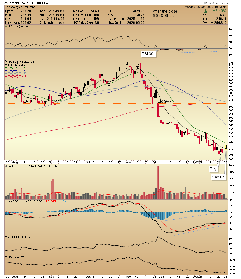Click the Optionable yes value

click(x=62, y=22)
